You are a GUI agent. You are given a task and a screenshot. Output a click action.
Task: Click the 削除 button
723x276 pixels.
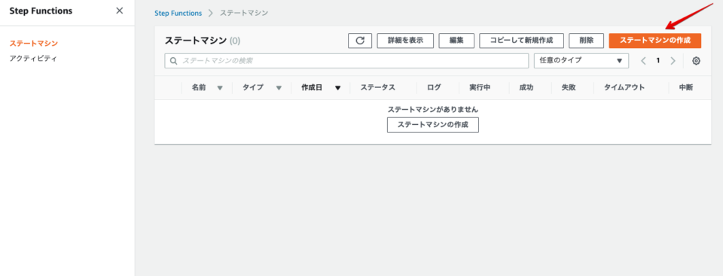[586, 41]
